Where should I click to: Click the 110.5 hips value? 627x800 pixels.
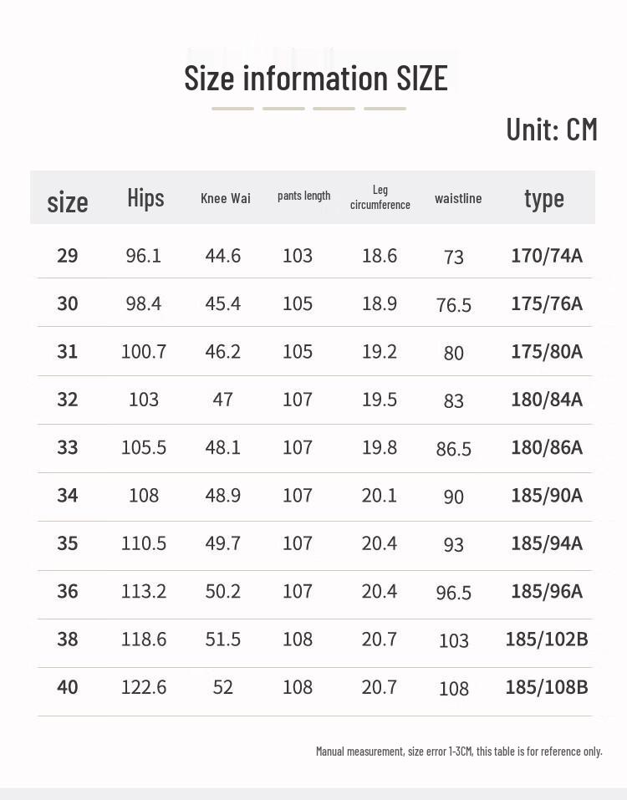click(x=144, y=543)
